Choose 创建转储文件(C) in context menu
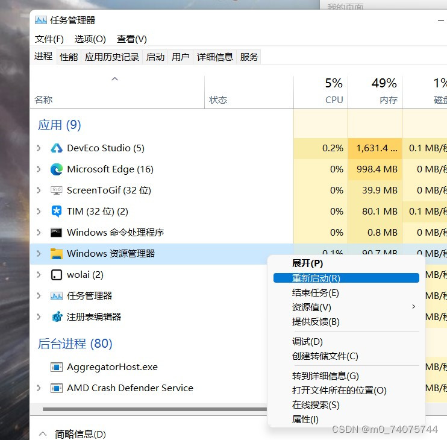Viewport: 447px width, 440px height. [346, 356]
